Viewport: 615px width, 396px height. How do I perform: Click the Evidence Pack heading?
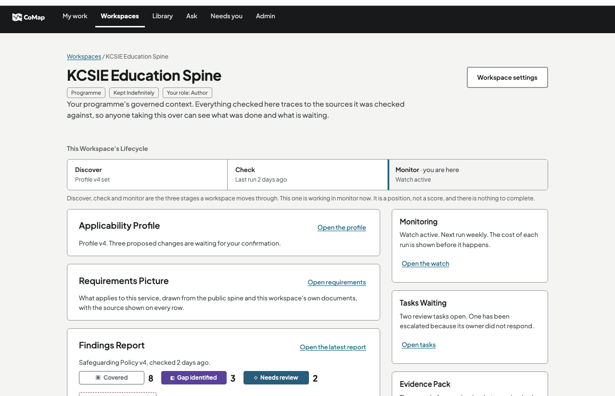(x=425, y=384)
